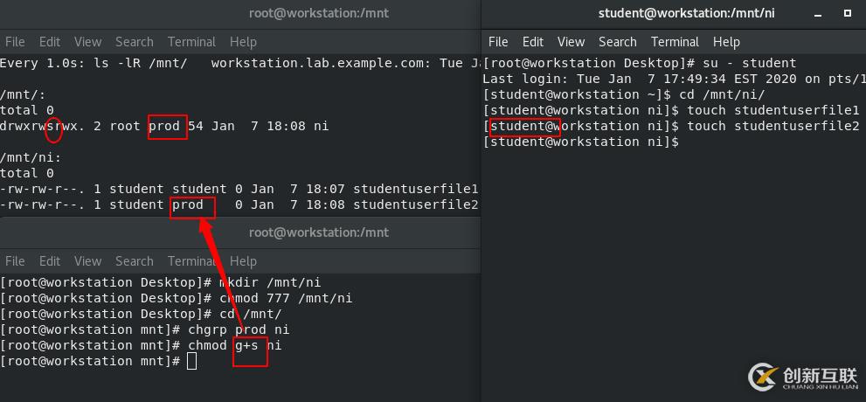The width and height of the screenshot is (866, 402).
Task: Open Edit menu in the top-left terminal
Action: 50,42
